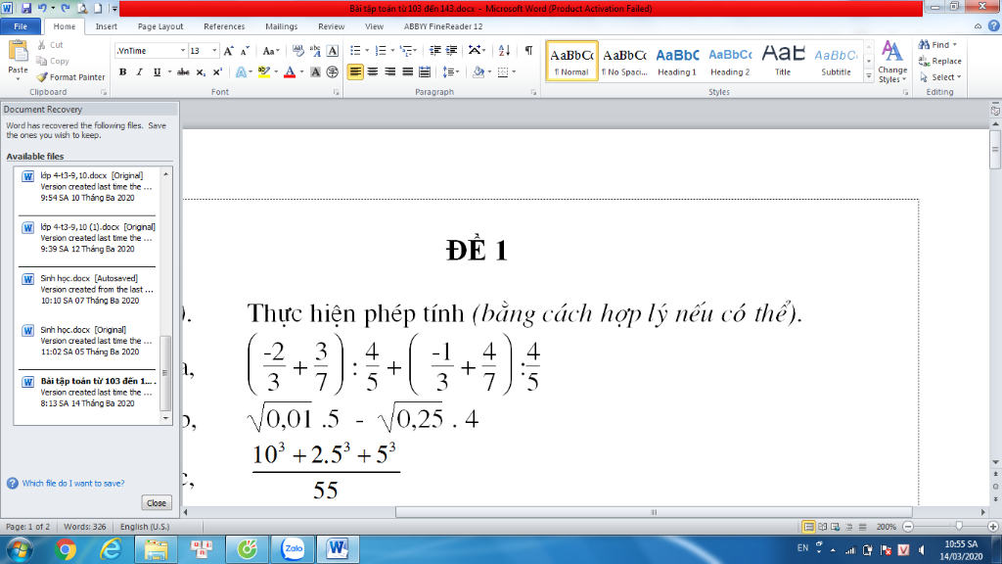1002x564 pixels.
Task: Click the Numbering list icon
Action: (381, 51)
